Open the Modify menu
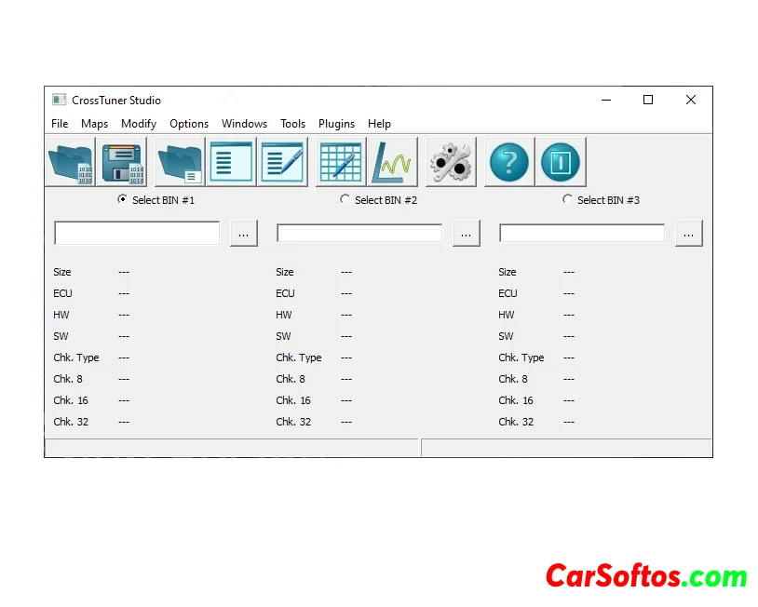Image resolution: width=758 pixels, height=607 pixels. click(x=139, y=124)
